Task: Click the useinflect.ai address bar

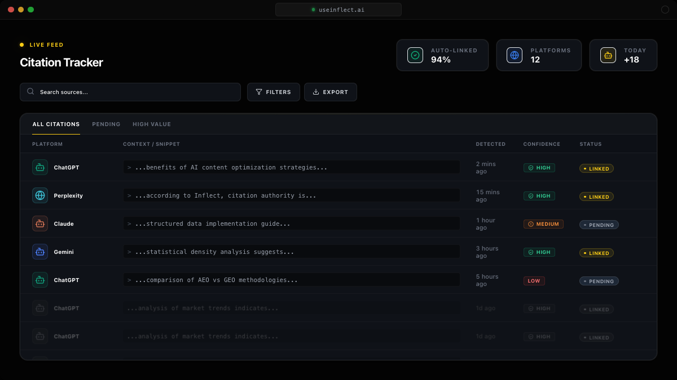Action: [x=338, y=10]
